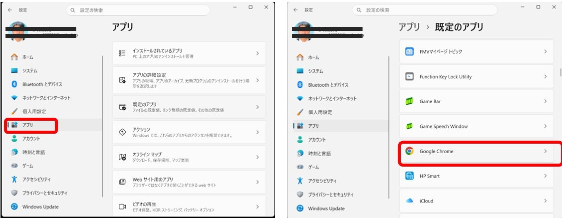Click the Web サイト用のアプリ icon
Viewport: 562px width, 218px height.
[122, 182]
